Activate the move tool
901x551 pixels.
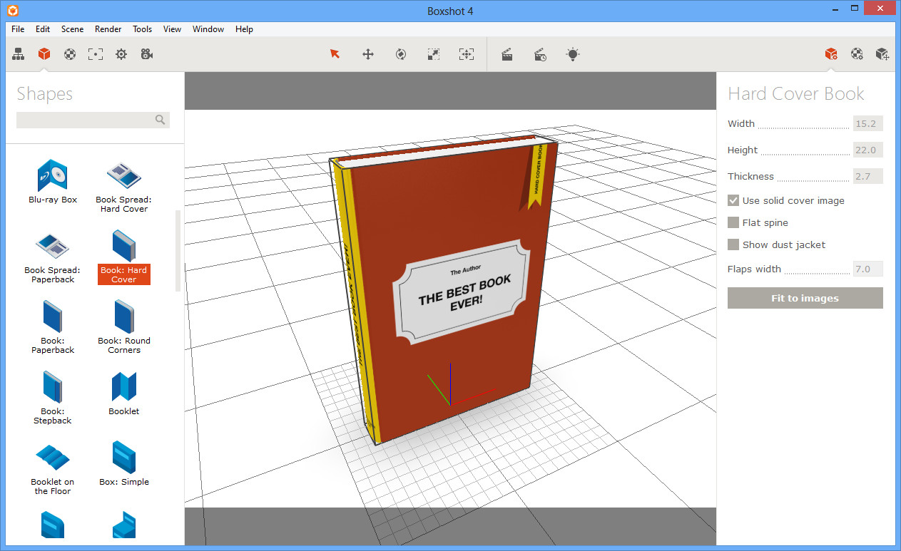point(368,54)
